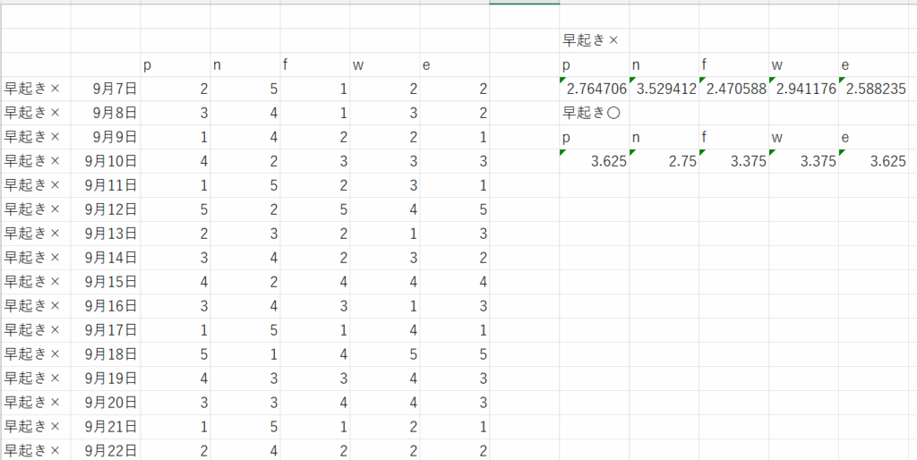This screenshot has height=460, width=917.
Task: Select the cell with value 2.941176
Action: [x=803, y=89]
